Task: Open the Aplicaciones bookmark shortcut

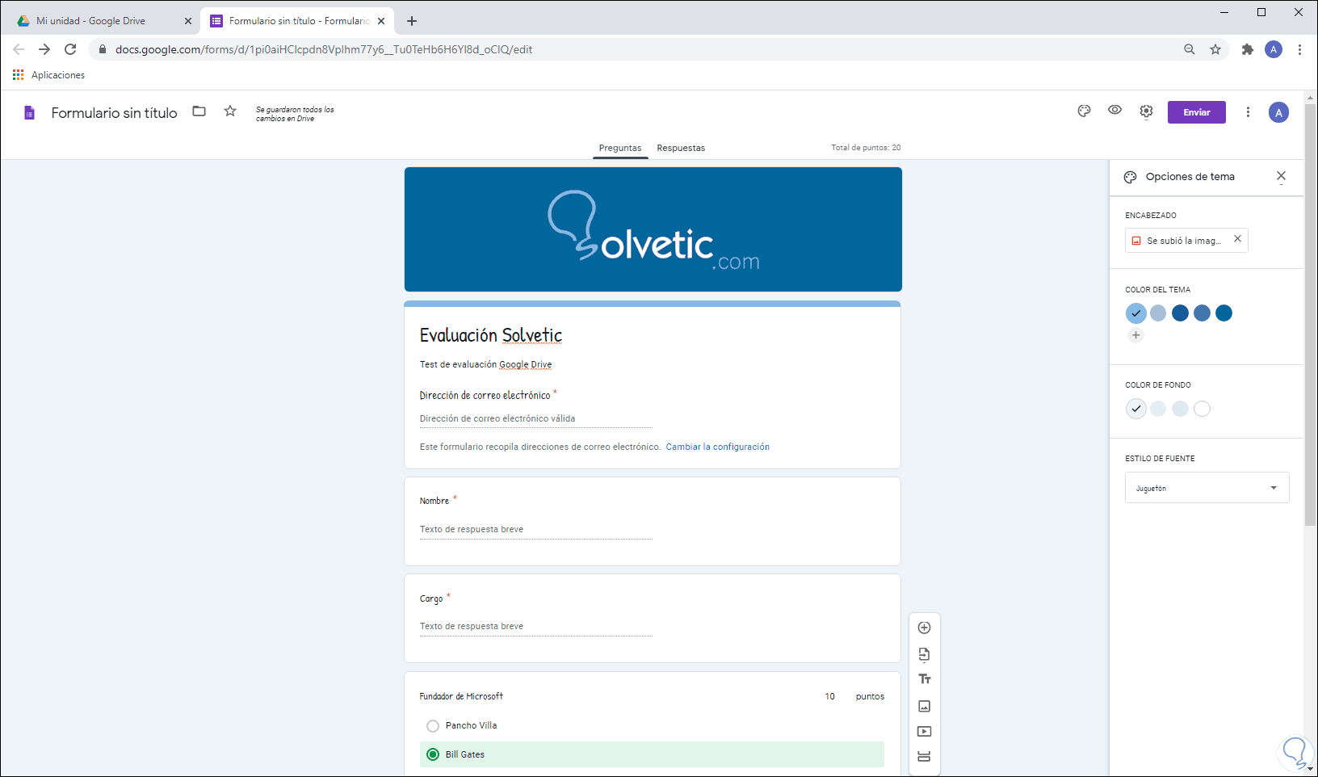Action: click(x=48, y=75)
